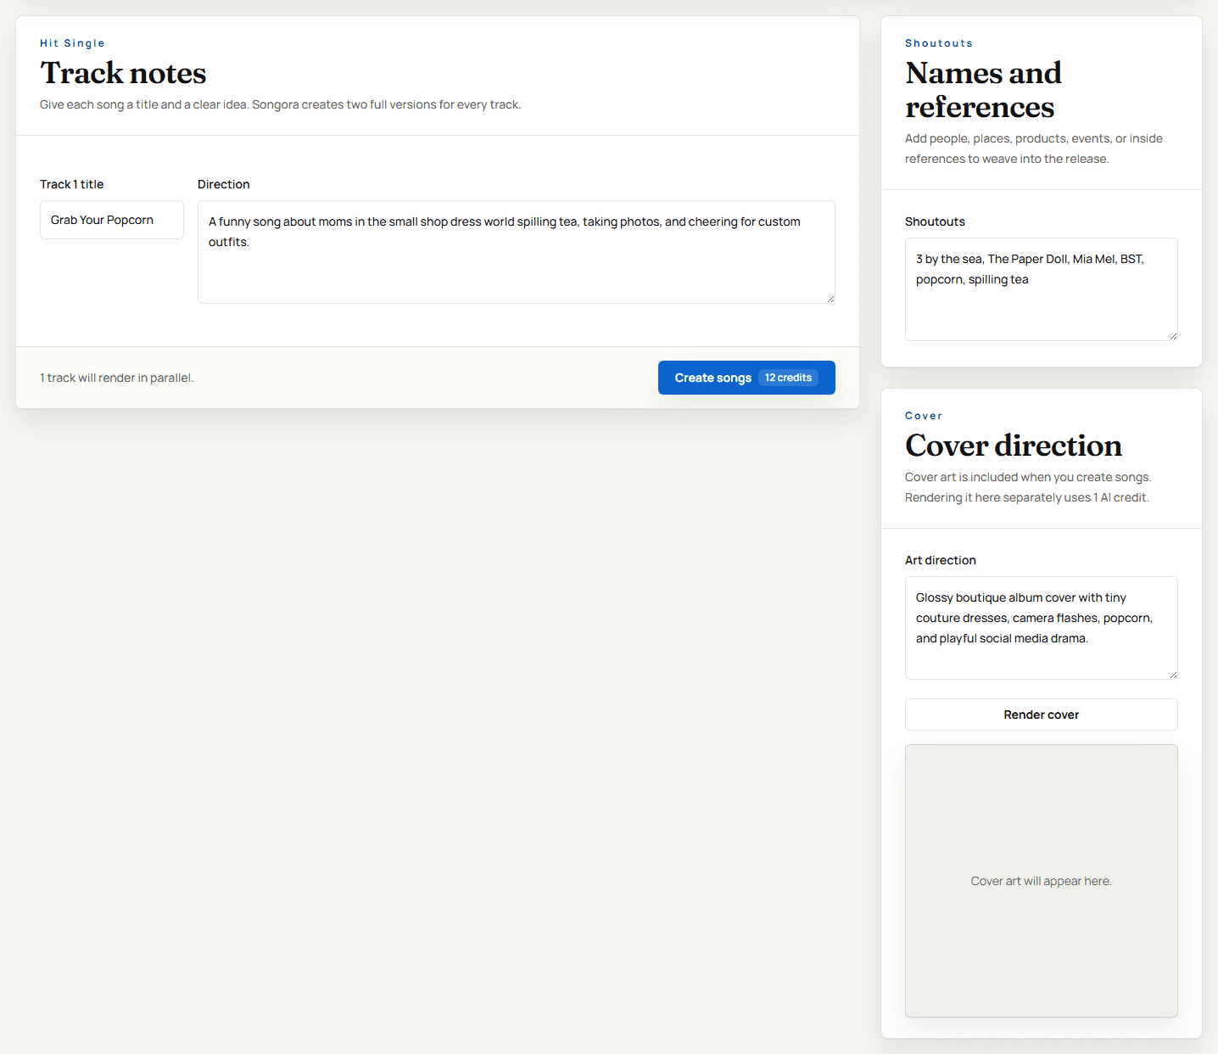Click the Songora description under Track notes
1218x1054 pixels.
[280, 104]
